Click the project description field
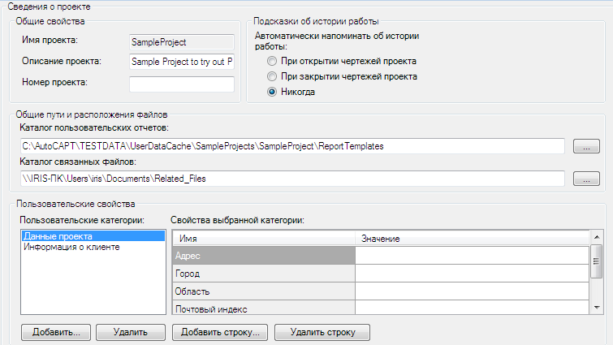613x345 pixels. click(181, 62)
